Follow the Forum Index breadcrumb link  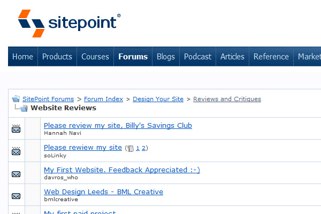pos(103,99)
